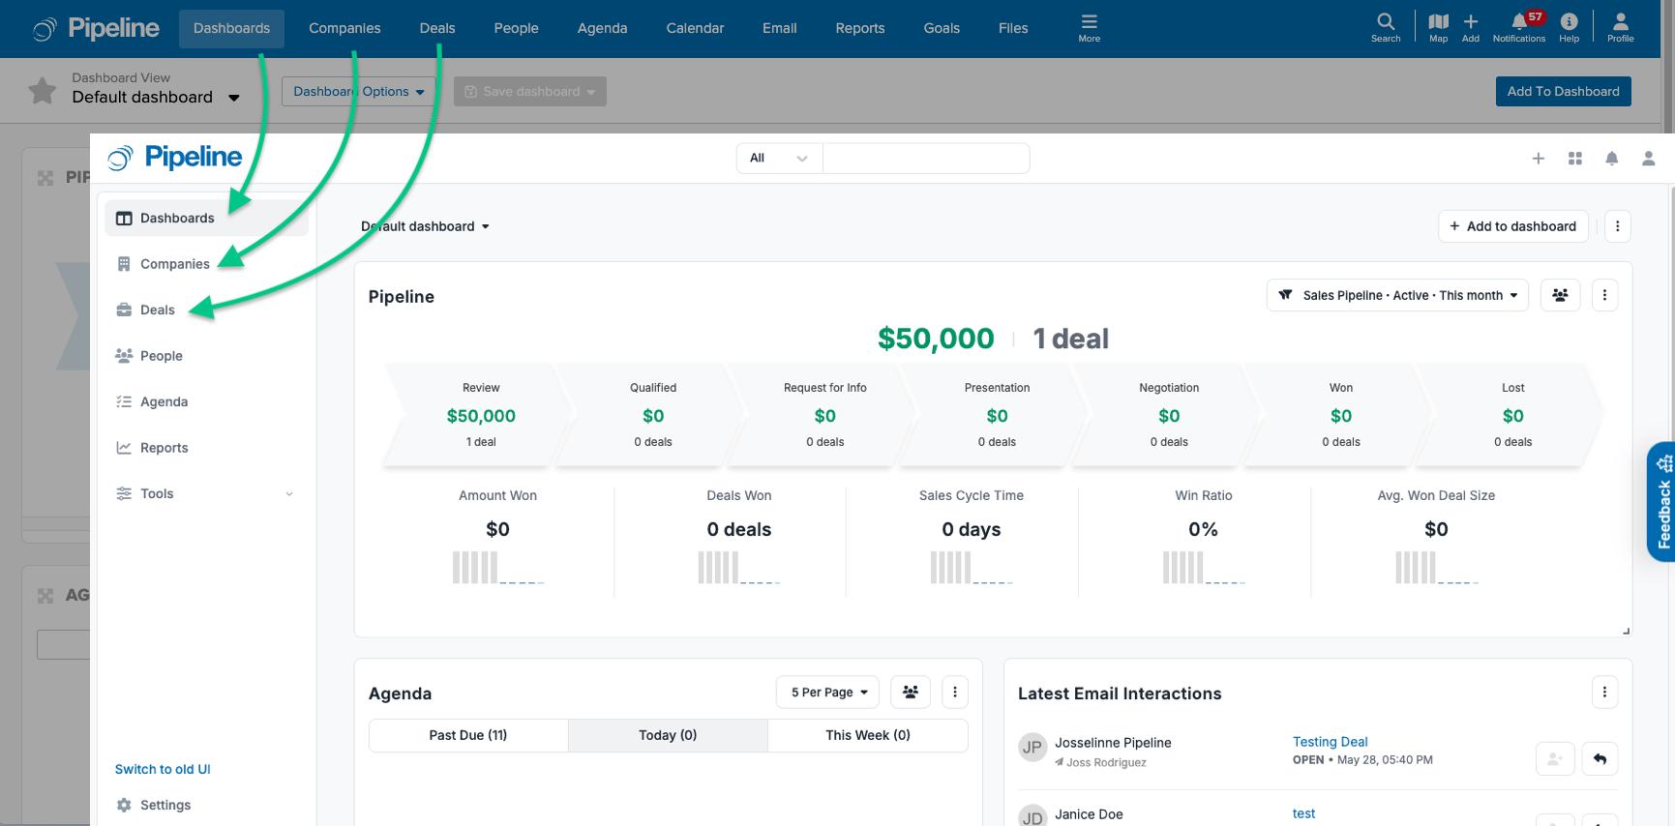Open Email in top navigation
This screenshot has width=1675, height=826.
pos(780,28)
